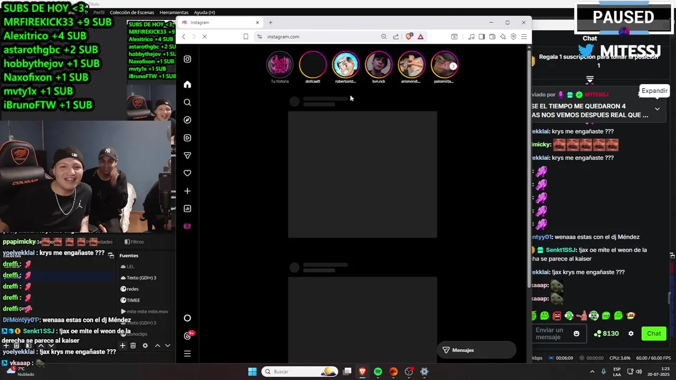This screenshot has height=380, width=676.
Task: Open the emoji picker in chat input
Action: 576,334
